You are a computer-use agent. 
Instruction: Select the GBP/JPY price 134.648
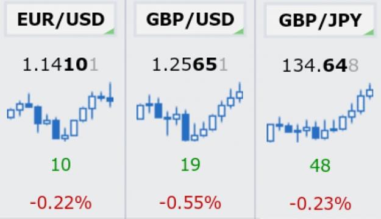click(x=320, y=66)
